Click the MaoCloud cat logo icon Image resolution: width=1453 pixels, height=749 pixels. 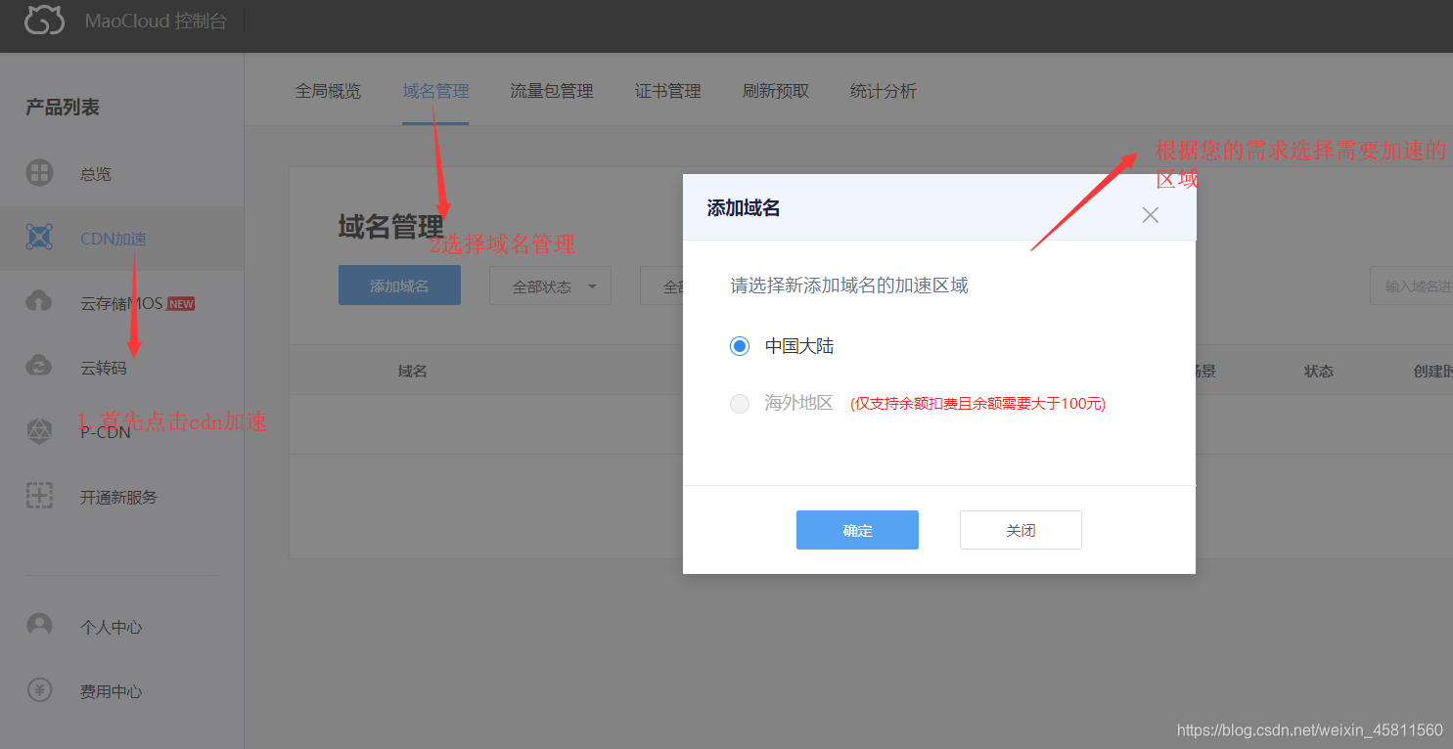click(x=44, y=21)
